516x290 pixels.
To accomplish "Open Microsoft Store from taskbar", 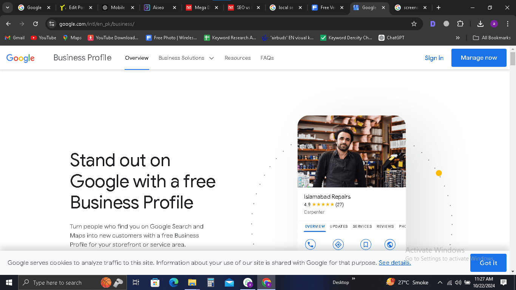I will tap(155, 282).
